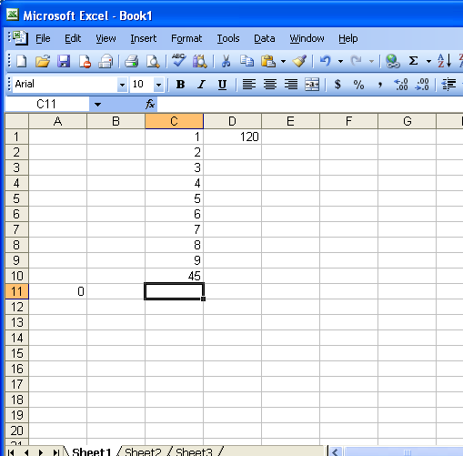Screen dimensions: 463x456
Task: Click the New blank workbook icon
Action: coord(22,61)
